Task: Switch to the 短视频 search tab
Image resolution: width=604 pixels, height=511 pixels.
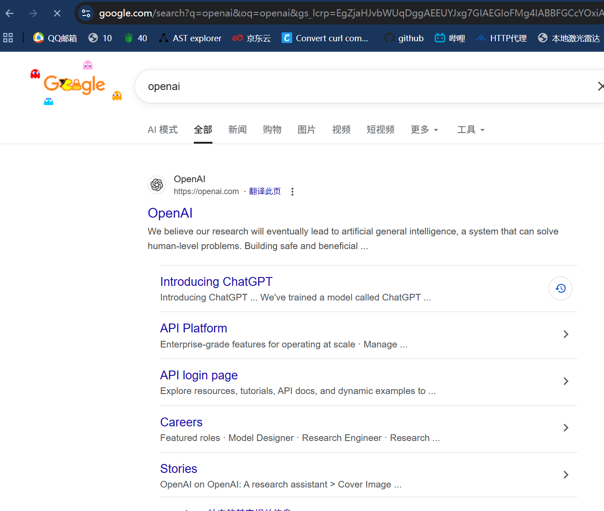Action: click(x=380, y=129)
